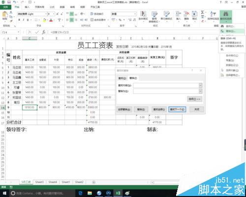This screenshot has width=246, height=197.
Task: Open the font color dropdown arrow
Action: pos(54,20)
